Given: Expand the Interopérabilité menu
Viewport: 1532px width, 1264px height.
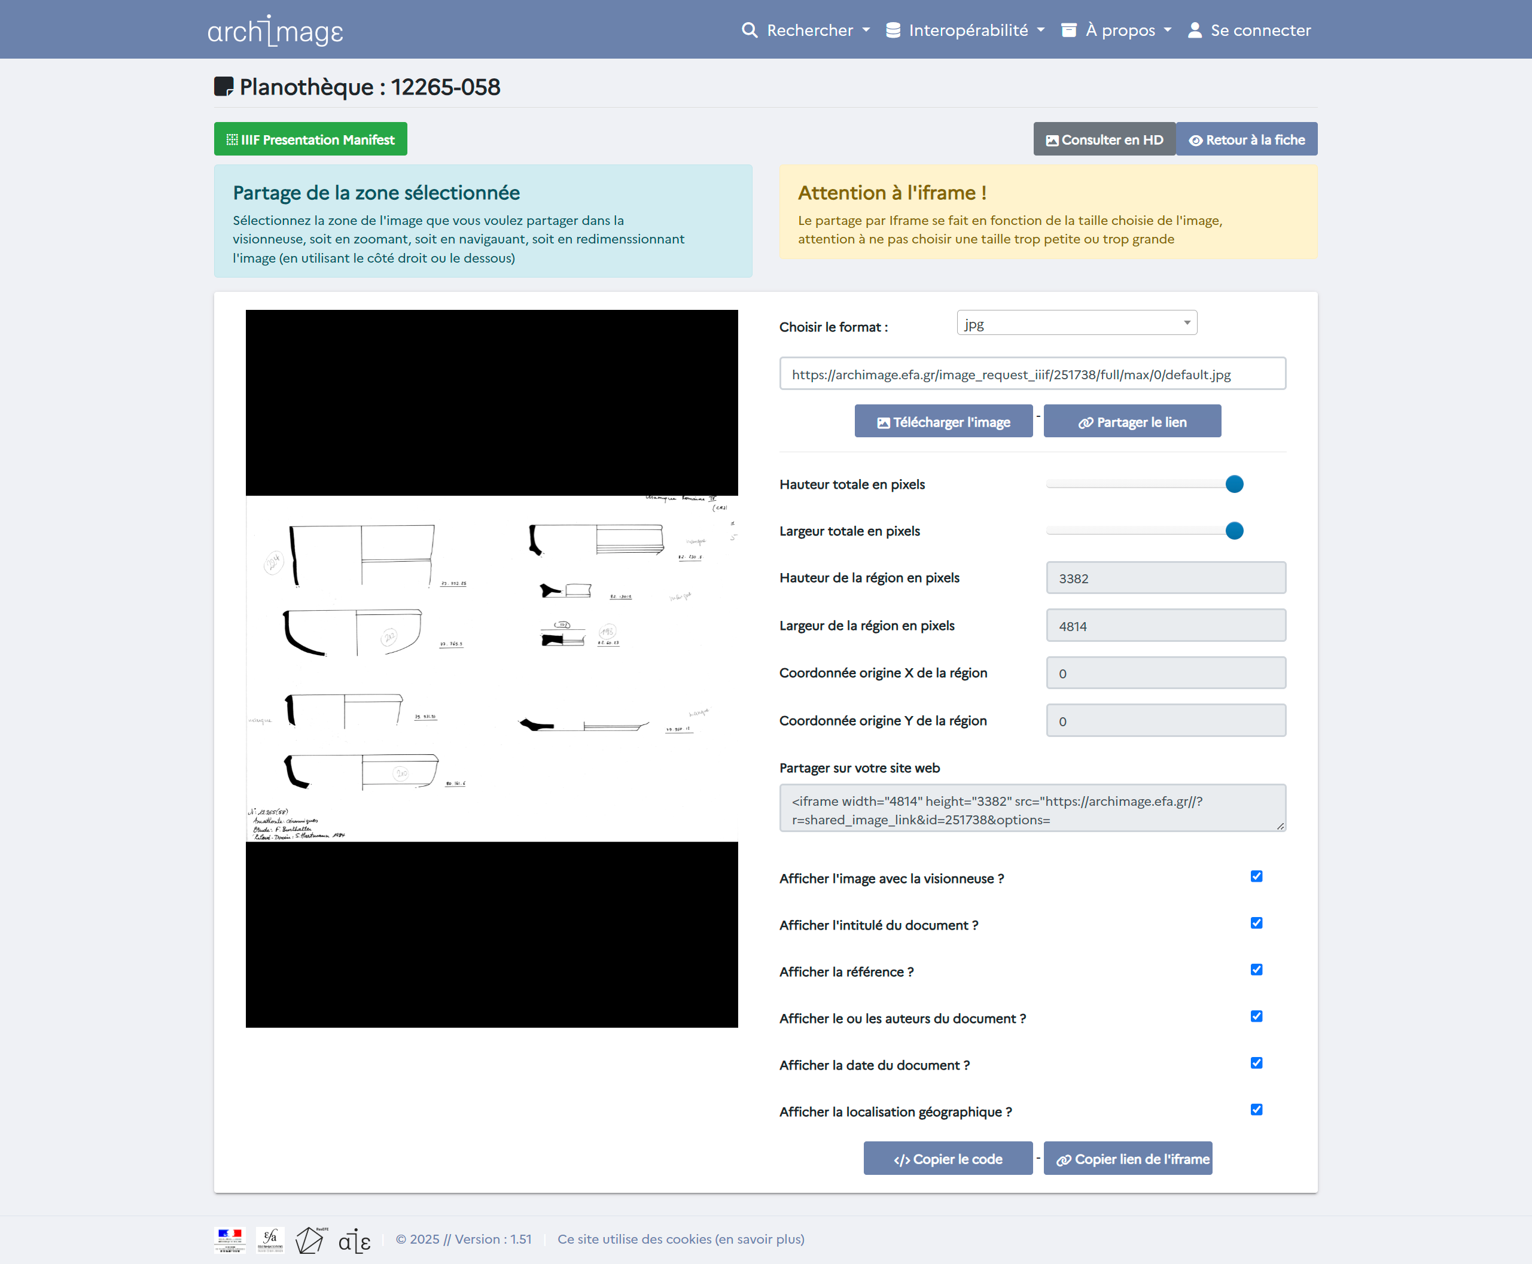Looking at the screenshot, I should pos(966,31).
